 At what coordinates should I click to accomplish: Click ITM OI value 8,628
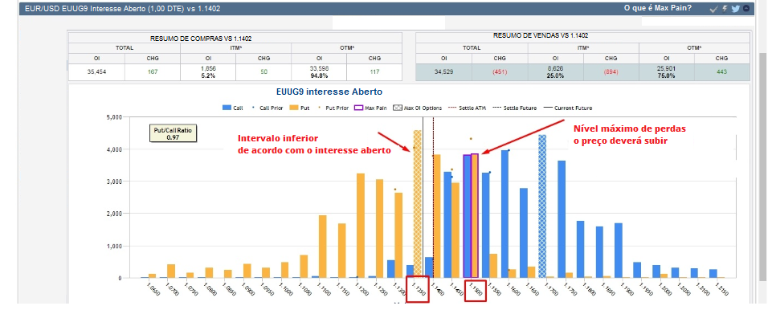(x=556, y=68)
